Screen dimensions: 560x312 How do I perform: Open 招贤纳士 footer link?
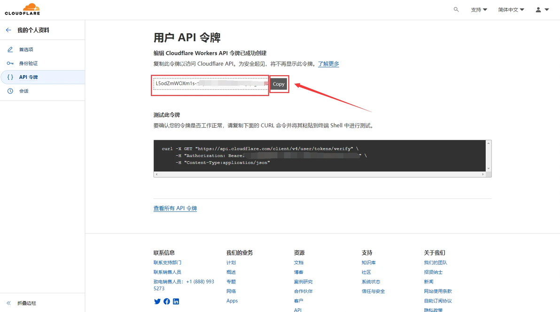[433, 272]
